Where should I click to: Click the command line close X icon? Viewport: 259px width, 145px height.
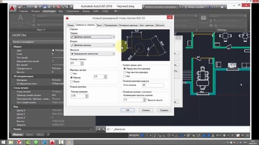click(99, 129)
